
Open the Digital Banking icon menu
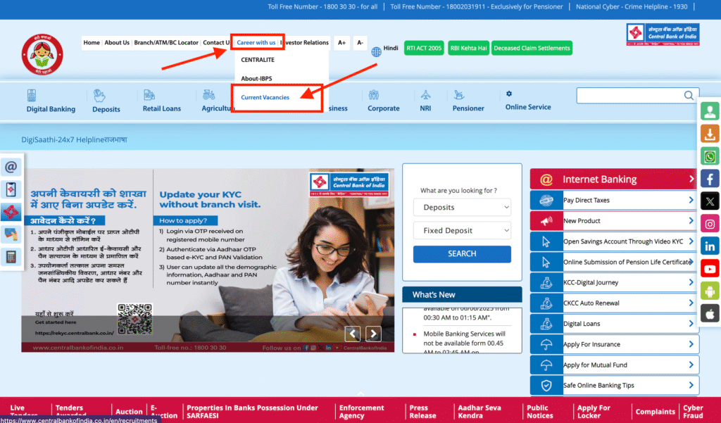[31, 95]
